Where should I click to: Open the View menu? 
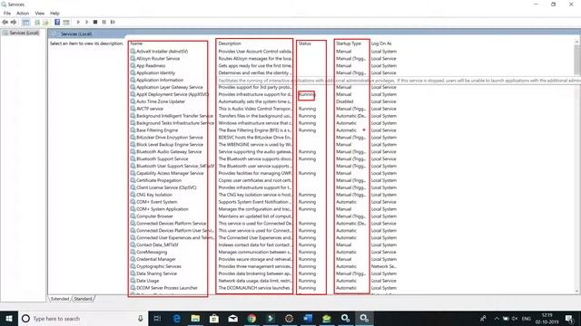(x=40, y=14)
